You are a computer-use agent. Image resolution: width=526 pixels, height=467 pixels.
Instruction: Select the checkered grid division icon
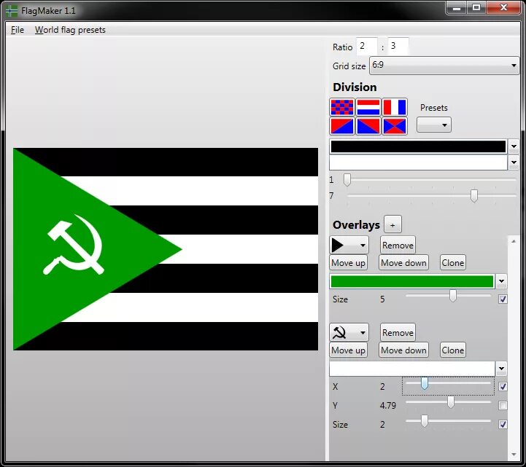click(342, 107)
